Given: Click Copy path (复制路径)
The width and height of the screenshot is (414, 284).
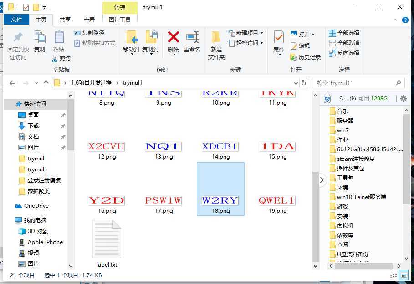Looking at the screenshot, I should [x=89, y=33].
